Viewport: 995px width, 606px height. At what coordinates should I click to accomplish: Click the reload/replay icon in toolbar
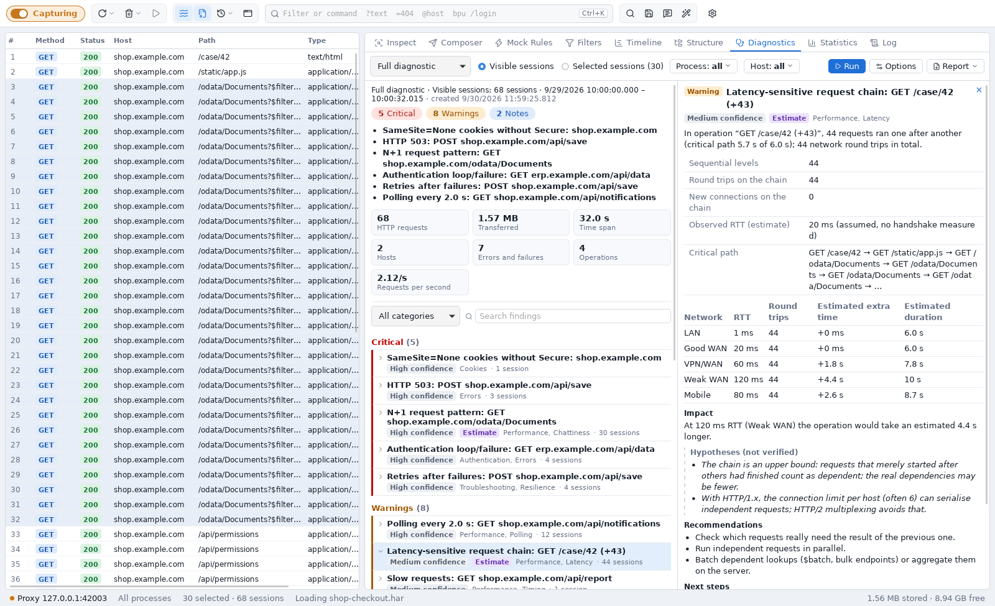(103, 13)
